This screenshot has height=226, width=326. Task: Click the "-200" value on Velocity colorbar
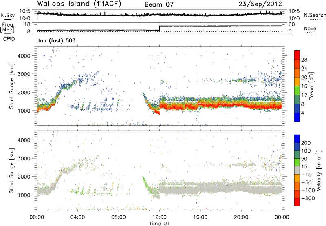[308, 198]
